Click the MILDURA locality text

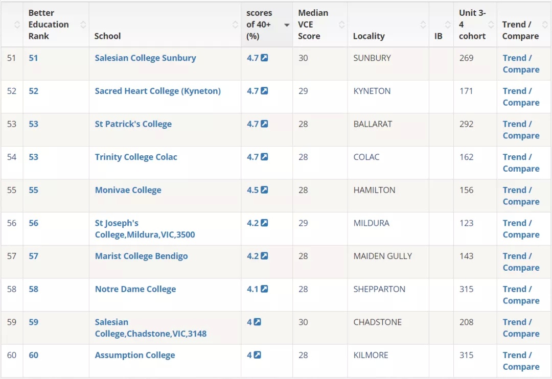coord(372,223)
